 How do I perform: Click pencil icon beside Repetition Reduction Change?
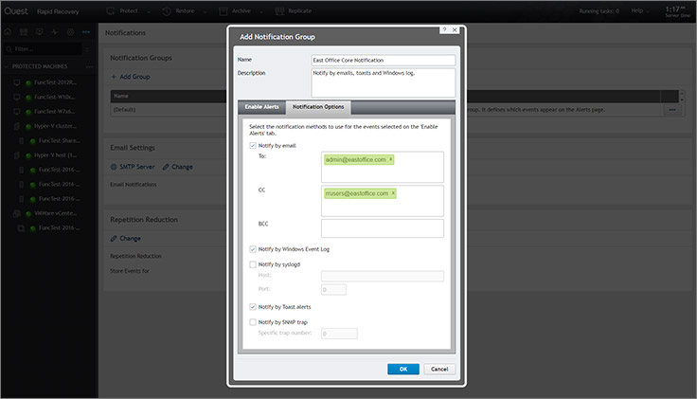tap(114, 239)
